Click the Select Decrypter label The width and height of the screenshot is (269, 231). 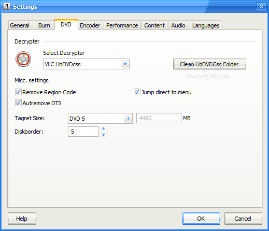[x=64, y=53]
